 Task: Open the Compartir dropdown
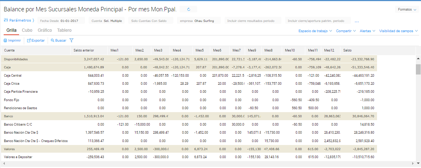click(346, 31)
